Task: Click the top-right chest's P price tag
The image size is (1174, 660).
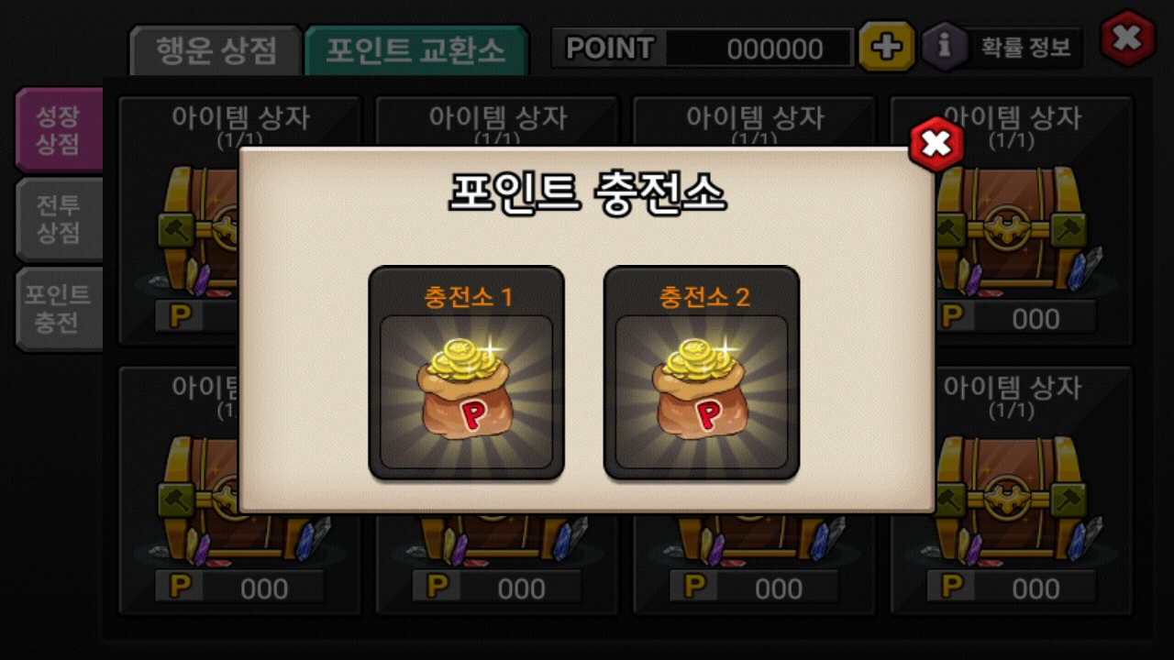Action: pyautogui.click(x=1012, y=317)
